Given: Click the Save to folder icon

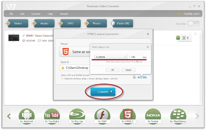Looking at the screenshot, I should 63,68.
